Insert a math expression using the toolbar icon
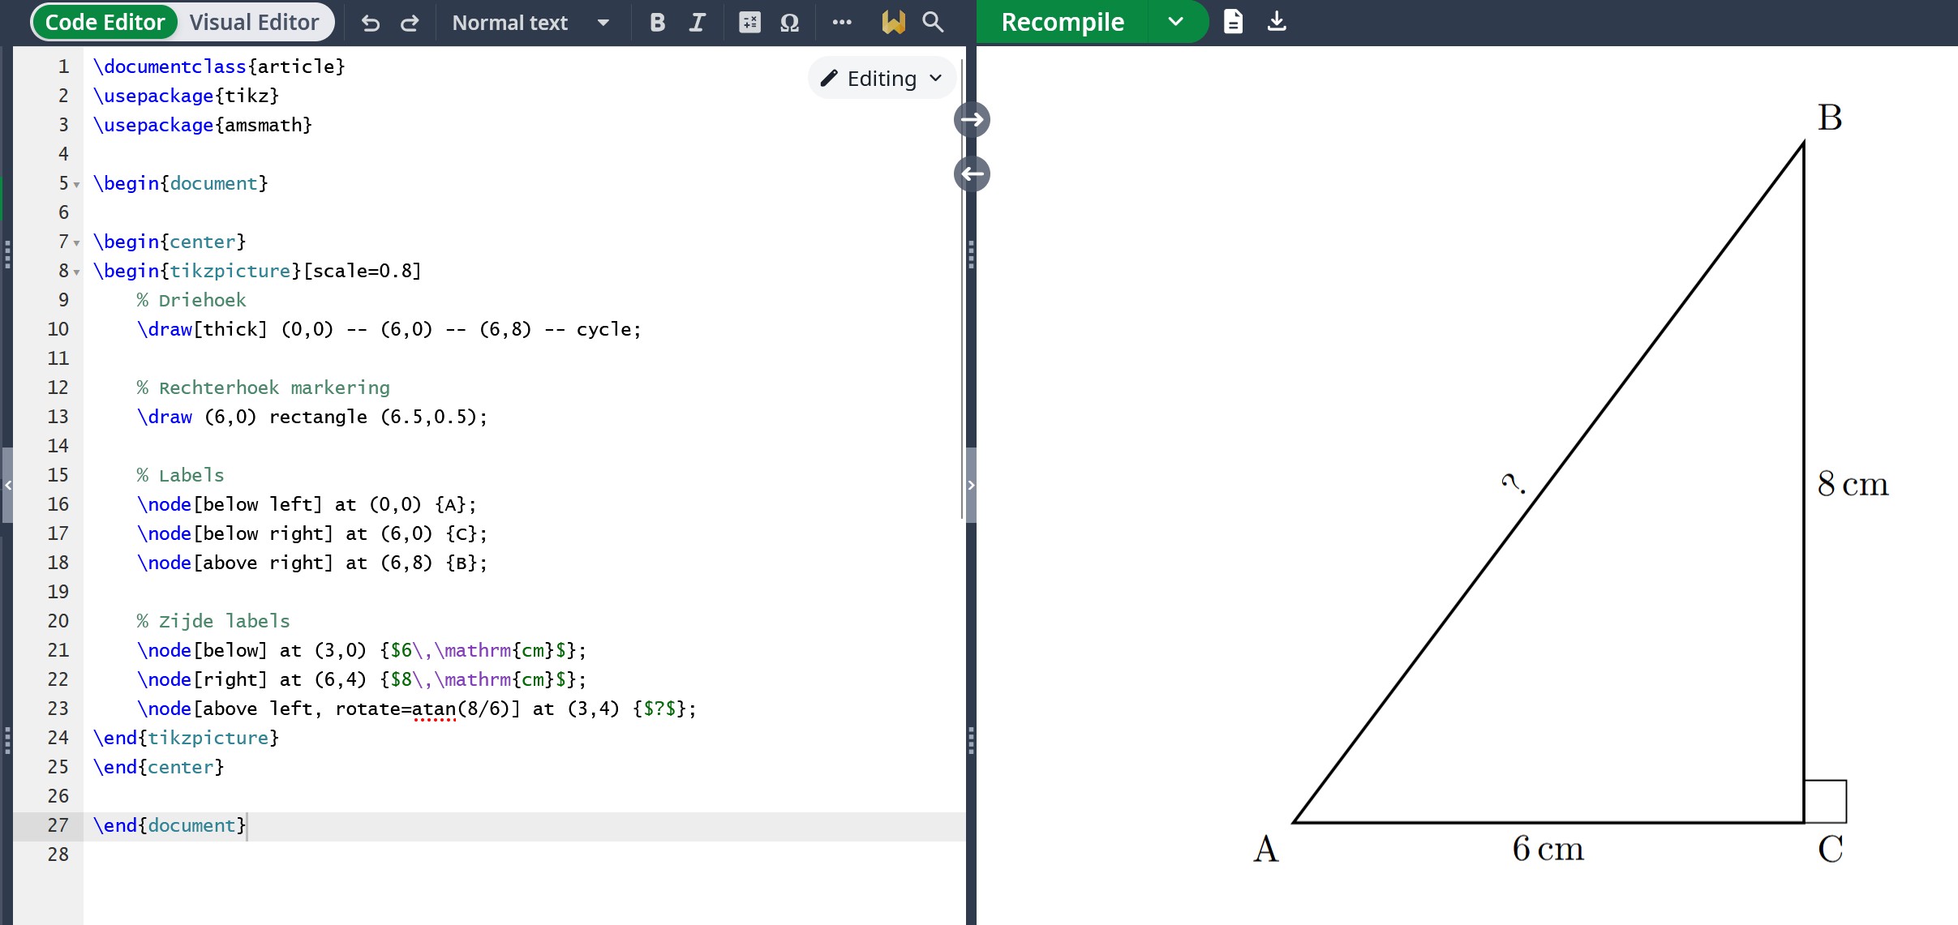1958x925 pixels. tap(749, 23)
